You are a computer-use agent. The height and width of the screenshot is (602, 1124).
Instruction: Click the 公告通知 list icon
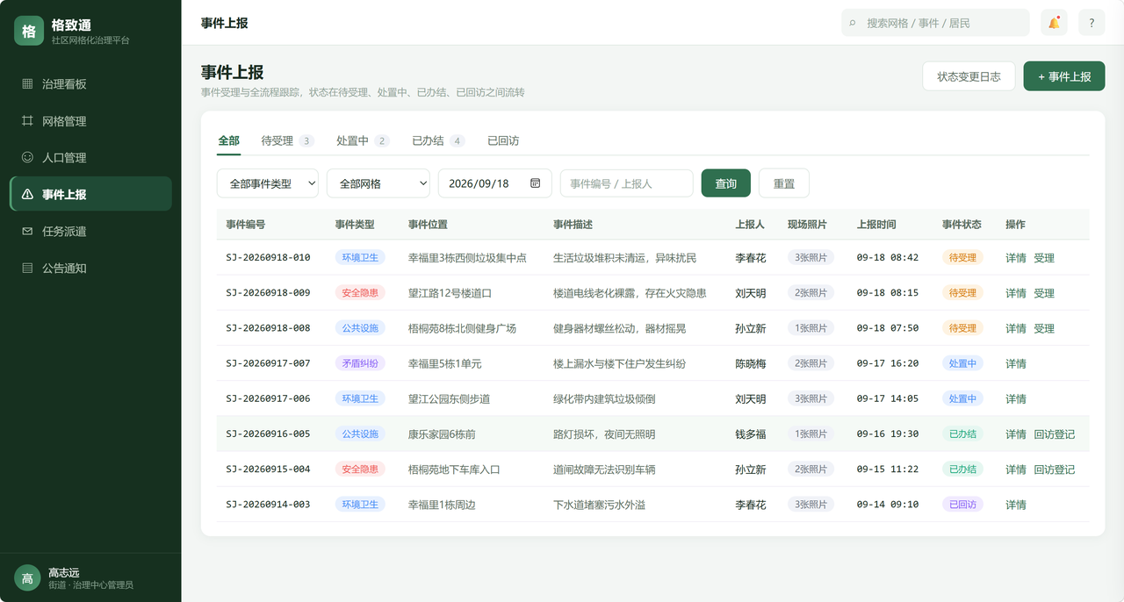27,269
